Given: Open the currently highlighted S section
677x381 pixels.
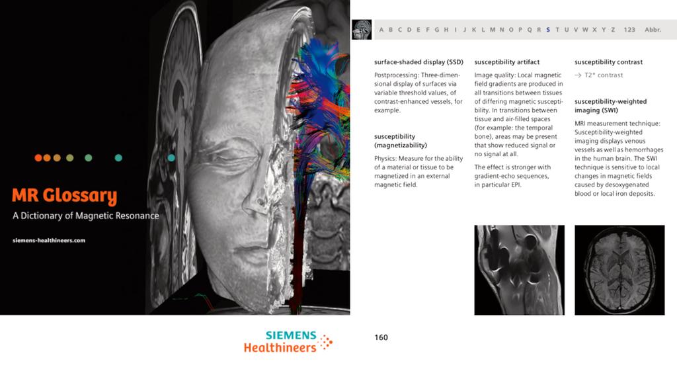Looking at the screenshot, I should coord(548,30).
